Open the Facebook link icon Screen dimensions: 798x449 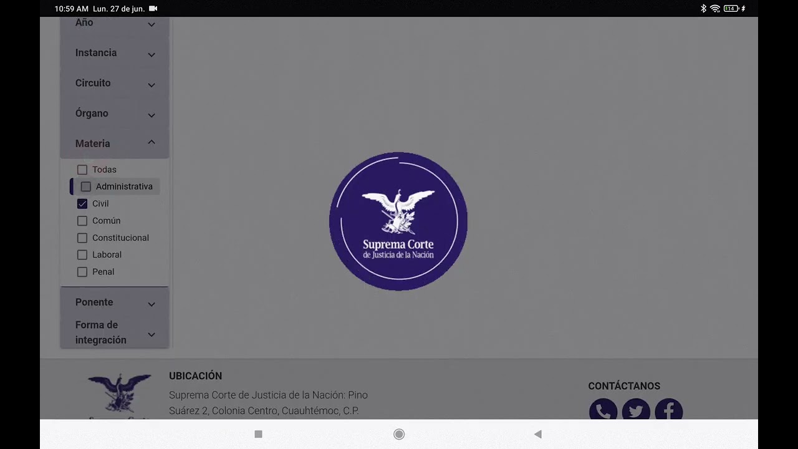[669, 410]
